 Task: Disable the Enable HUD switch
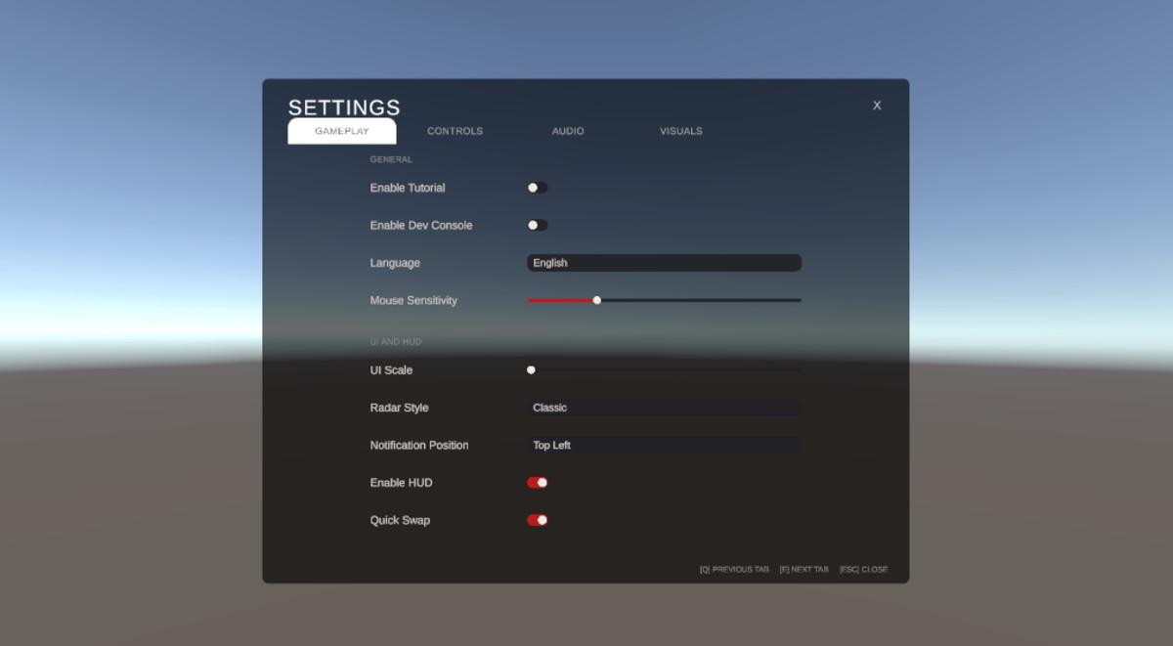pos(538,483)
